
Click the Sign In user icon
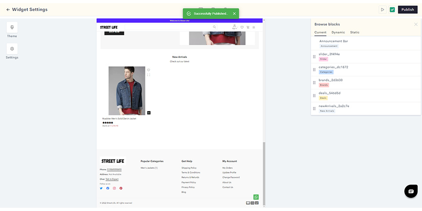[x=234, y=26]
